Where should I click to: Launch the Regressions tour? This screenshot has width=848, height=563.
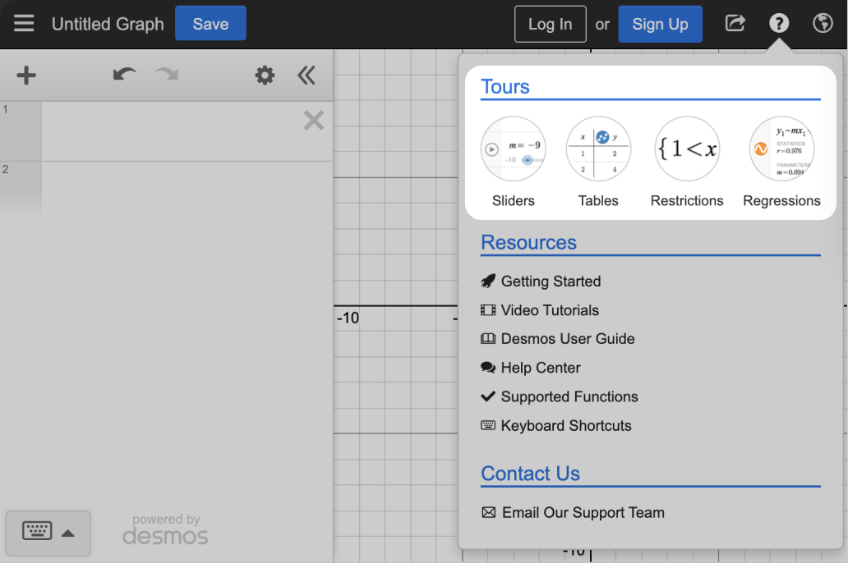tap(781, 149)
